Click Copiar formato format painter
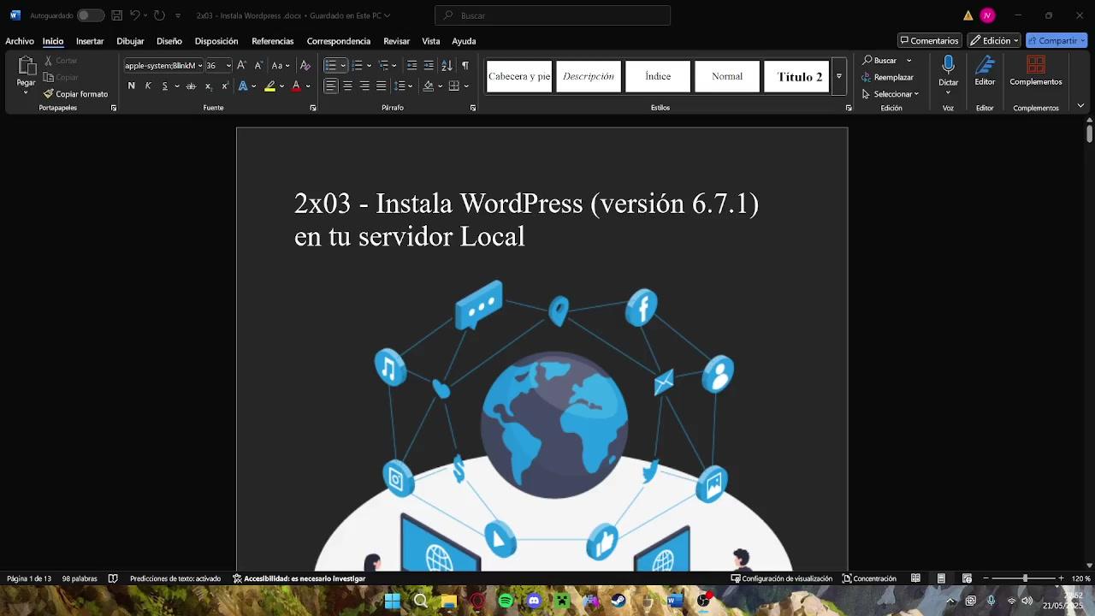 point(75,94)
